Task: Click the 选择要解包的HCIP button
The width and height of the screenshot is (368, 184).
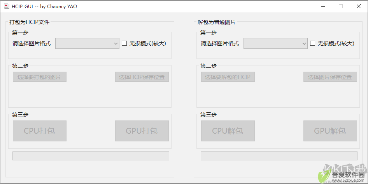Action: coord(228,77)
